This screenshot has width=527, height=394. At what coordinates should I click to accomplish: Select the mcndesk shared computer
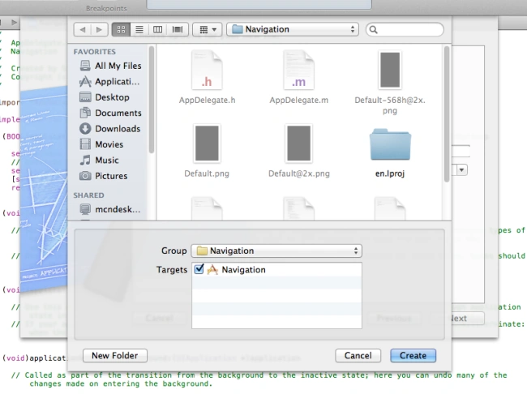[110, 209]
